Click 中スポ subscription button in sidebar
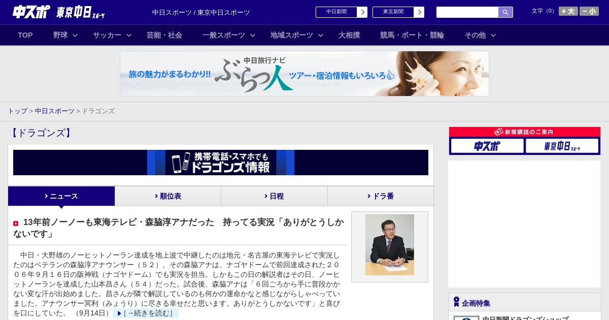Viewport: 609px width, 320px height. point(487,146)
